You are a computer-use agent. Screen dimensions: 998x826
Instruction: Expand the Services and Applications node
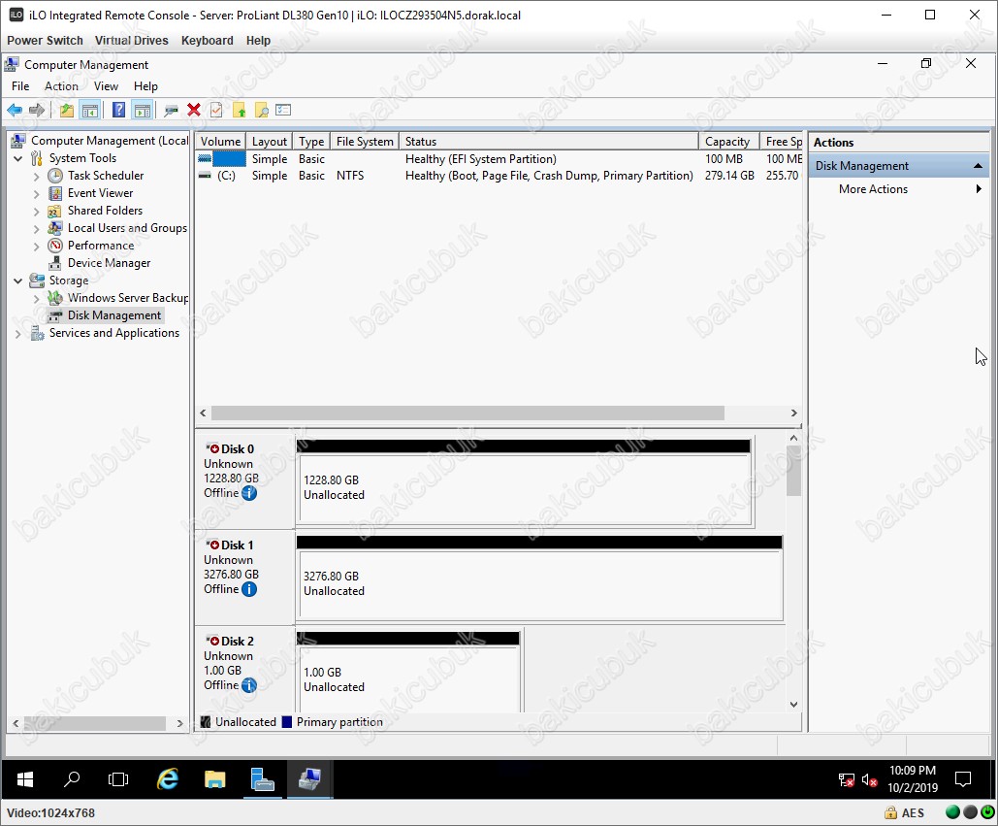[x=17, y=333]
